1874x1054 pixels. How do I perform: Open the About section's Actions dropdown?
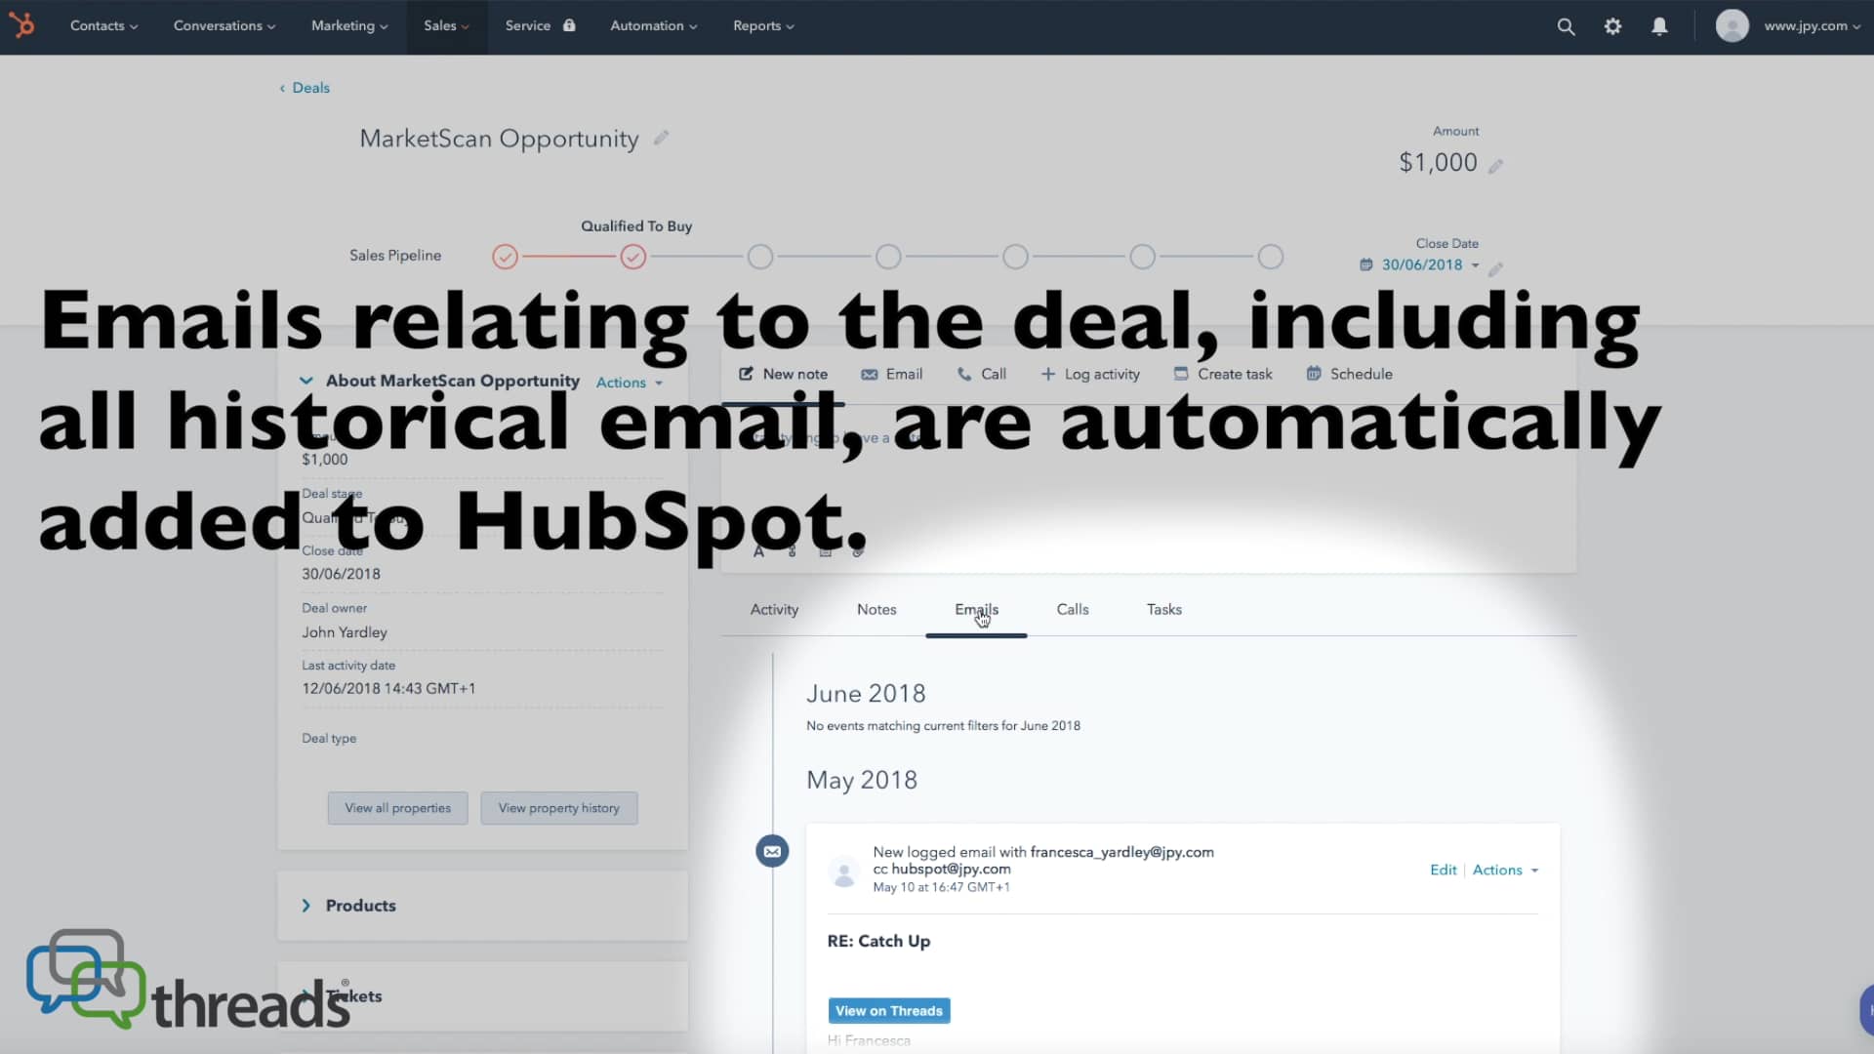point(630,383)
